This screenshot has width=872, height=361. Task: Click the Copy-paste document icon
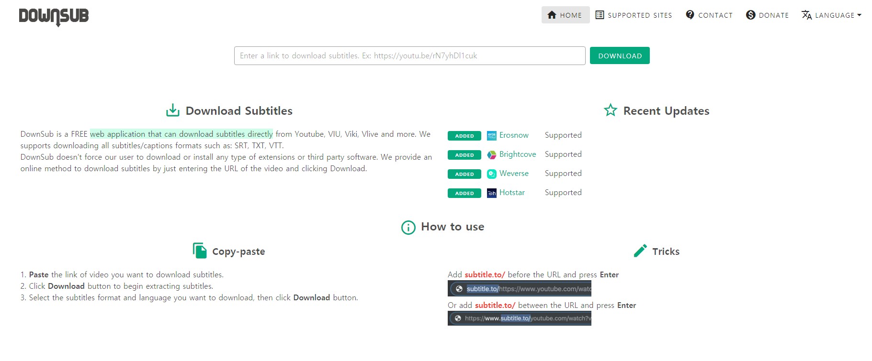200,251
